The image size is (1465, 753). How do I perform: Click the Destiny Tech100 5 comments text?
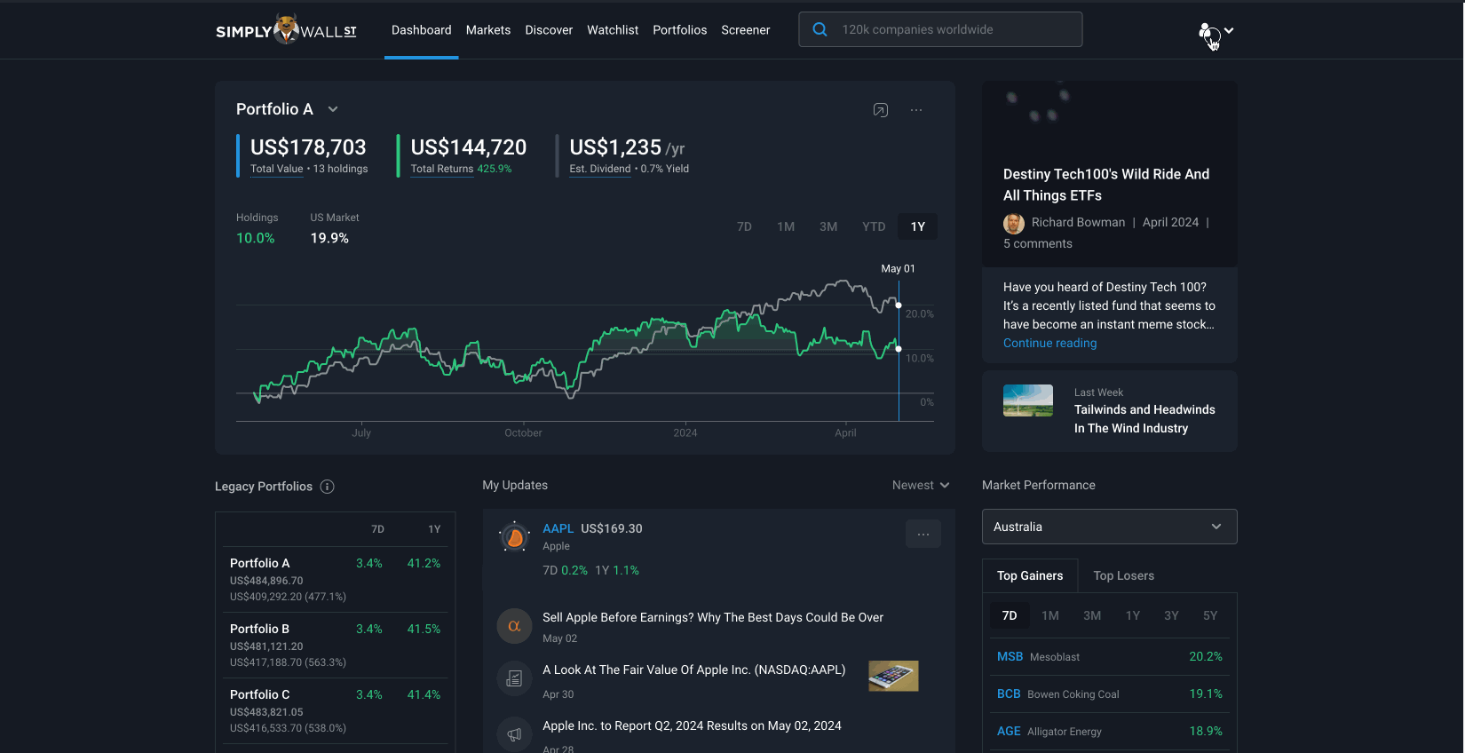1038,243
